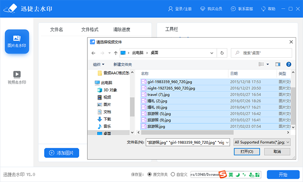Open the Sogou skin icon
The height and width of the screenshot is (182, 303).
click(251, 175)
